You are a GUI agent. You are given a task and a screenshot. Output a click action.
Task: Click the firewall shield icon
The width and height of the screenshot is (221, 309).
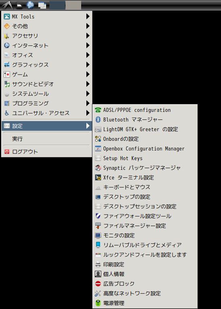click(x=98, y=216)
